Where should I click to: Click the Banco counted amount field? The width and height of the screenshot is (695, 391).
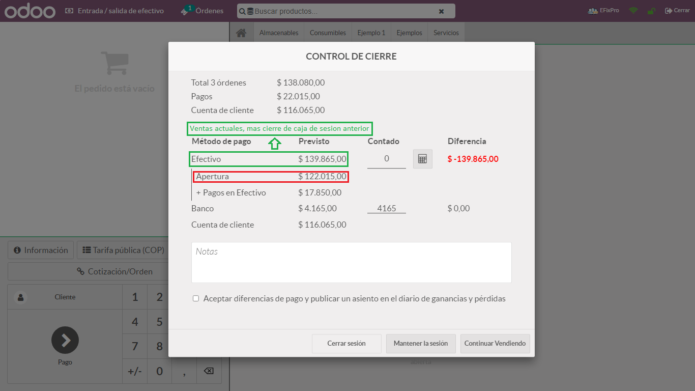tap(387, 208)
